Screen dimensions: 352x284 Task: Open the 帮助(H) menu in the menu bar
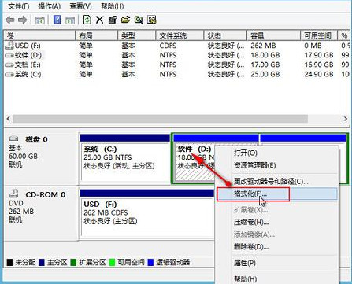click(112, 6)
